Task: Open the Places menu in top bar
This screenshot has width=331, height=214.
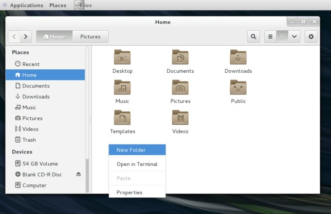Action: pyautogui.click(x=58, y=5)
